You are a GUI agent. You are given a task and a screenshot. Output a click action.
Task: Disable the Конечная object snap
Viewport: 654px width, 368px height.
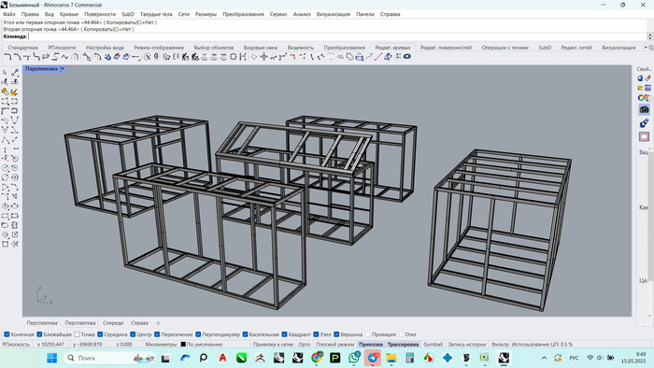click(7, 334)
